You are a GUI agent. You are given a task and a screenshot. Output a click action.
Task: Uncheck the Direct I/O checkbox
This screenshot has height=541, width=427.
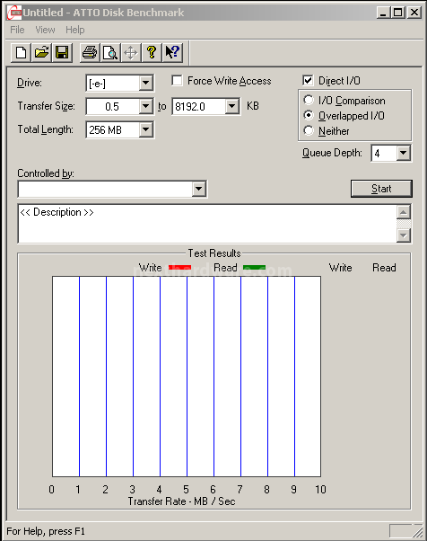pyautogui.click(x=308, y=81)
